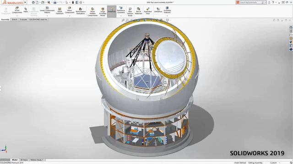Click the Under Defined status text

click(240, 163)
